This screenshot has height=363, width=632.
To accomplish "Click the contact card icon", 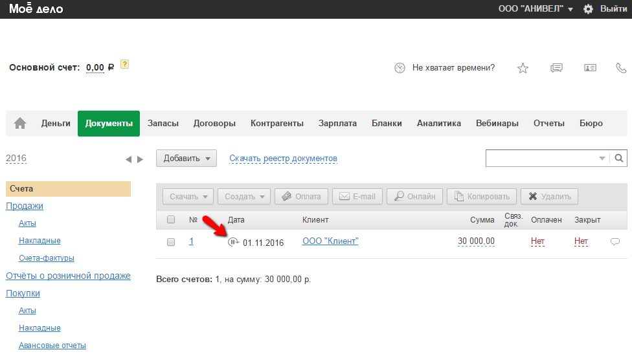I will pyautogui.click(x=590, y=68).
